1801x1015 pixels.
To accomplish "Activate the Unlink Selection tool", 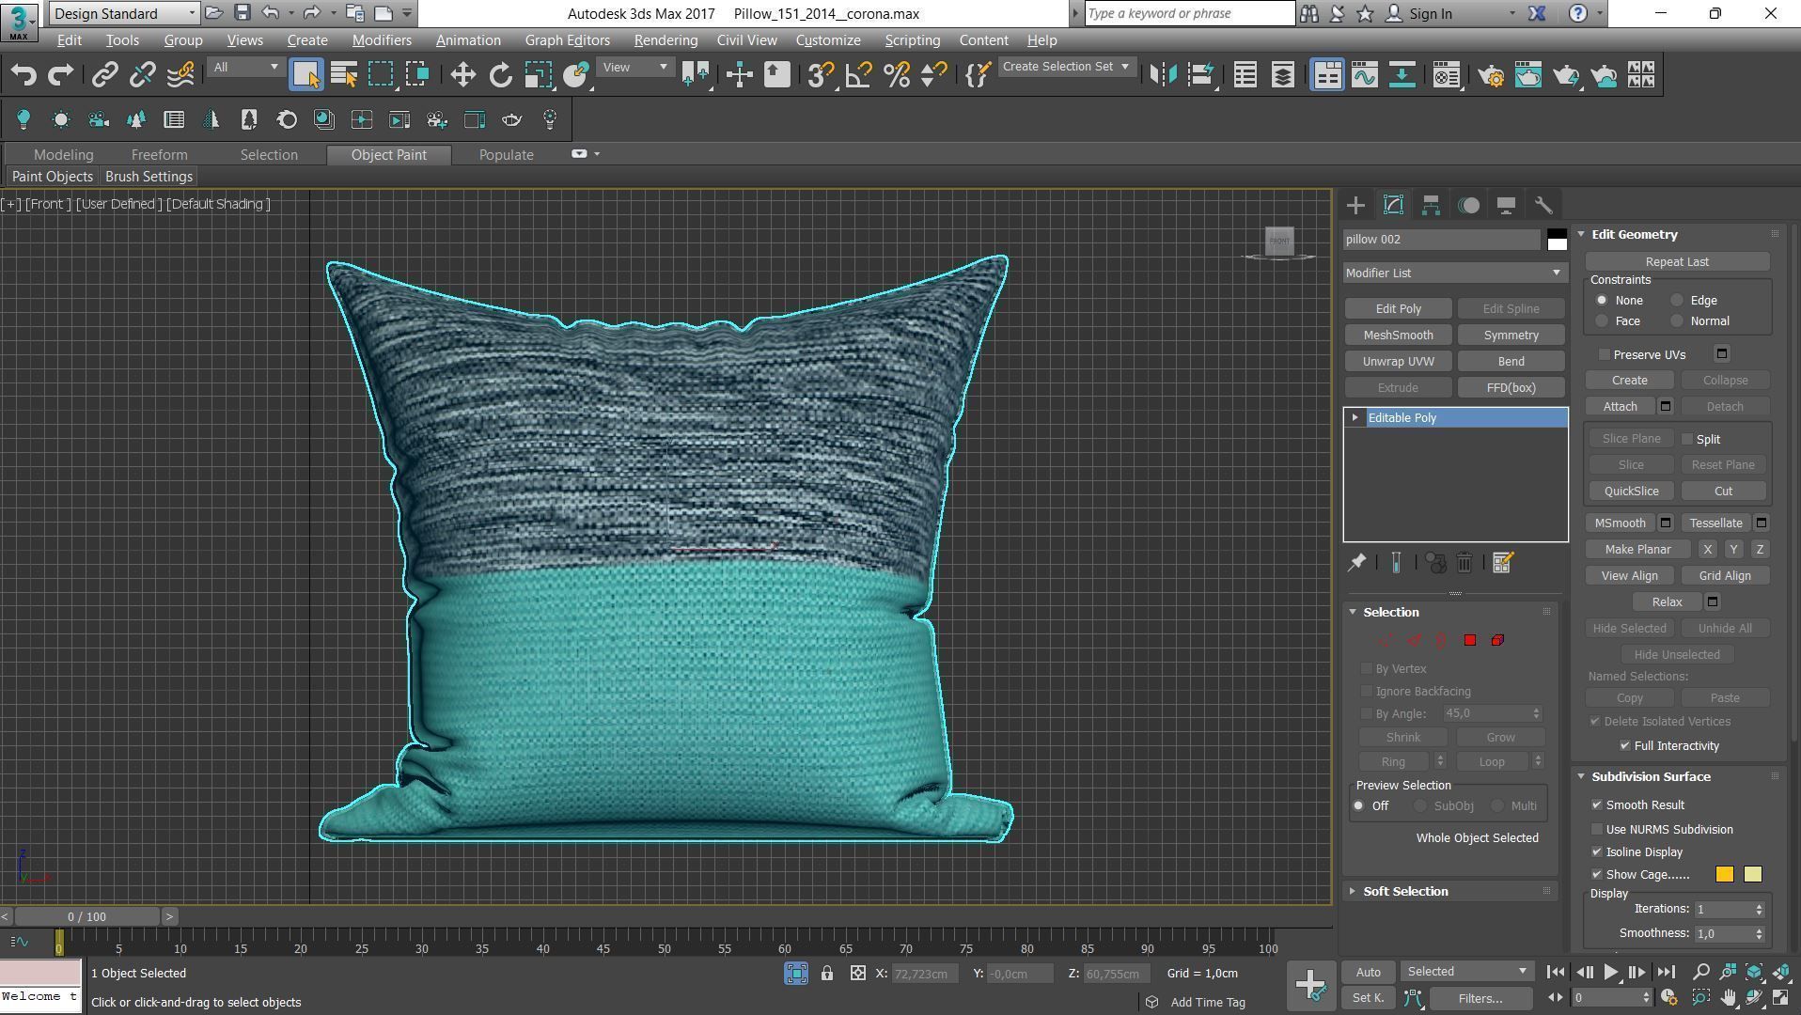I will 142,75.
